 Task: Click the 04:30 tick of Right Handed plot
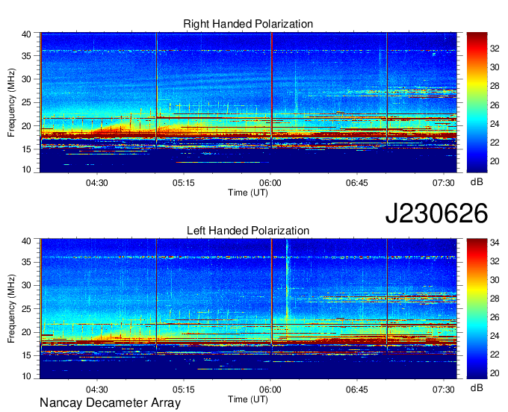tap(97, 183)
